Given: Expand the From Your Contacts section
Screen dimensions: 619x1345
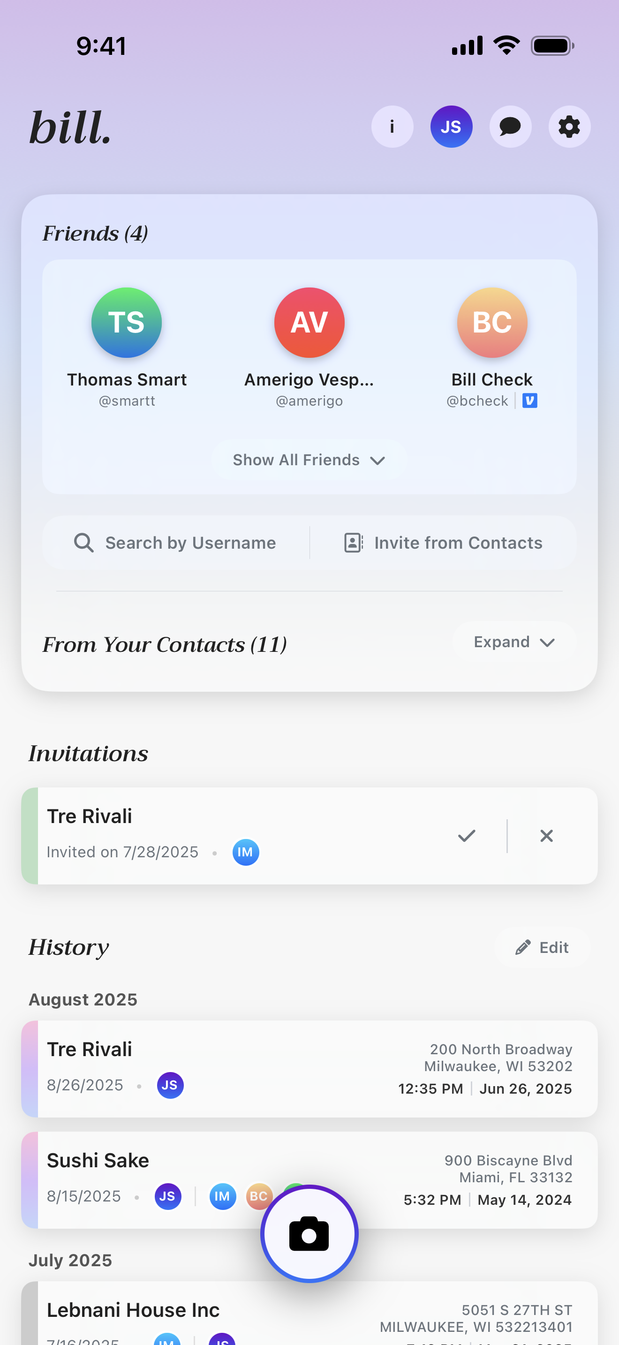Looking at the screenshot, I should tap(514, 642).
